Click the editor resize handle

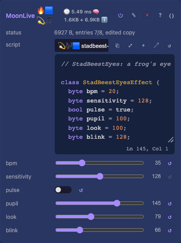(171, 140)
